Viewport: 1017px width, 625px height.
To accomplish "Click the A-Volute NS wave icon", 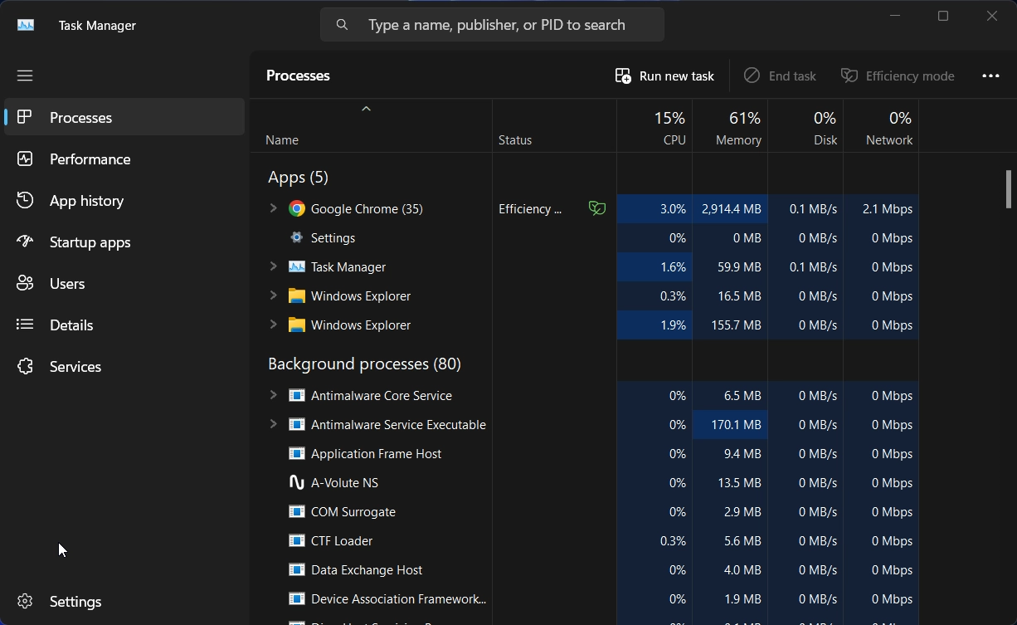I will [x=296, y=482].
